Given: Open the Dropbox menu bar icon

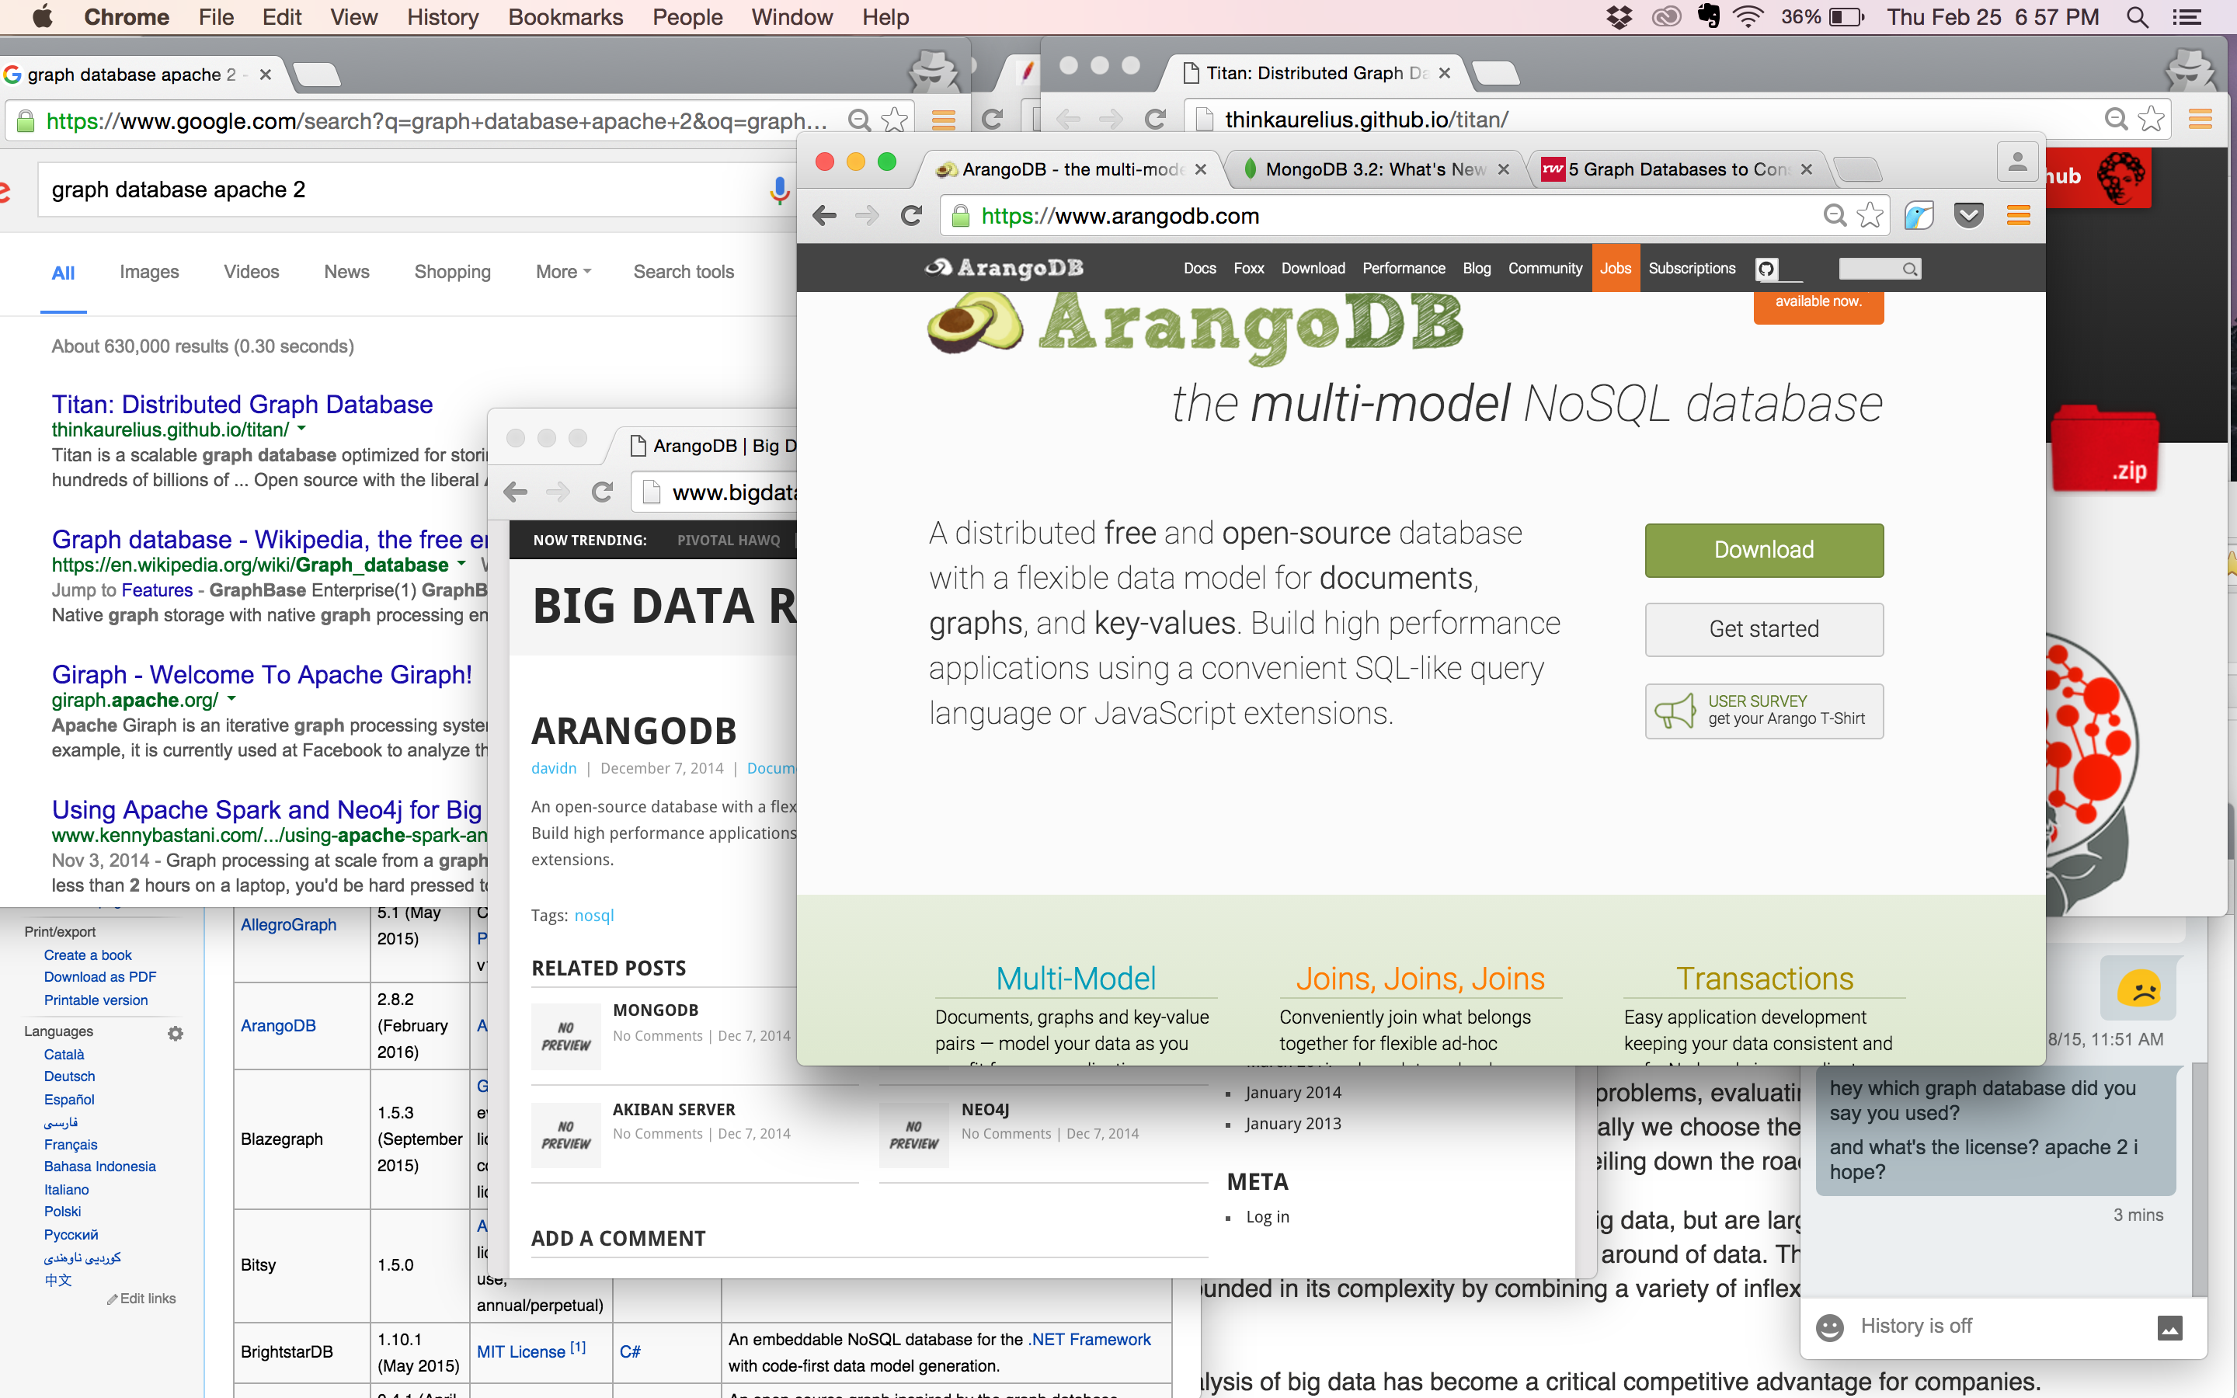Looking at the screenshot, I should tap(1619, 16).
